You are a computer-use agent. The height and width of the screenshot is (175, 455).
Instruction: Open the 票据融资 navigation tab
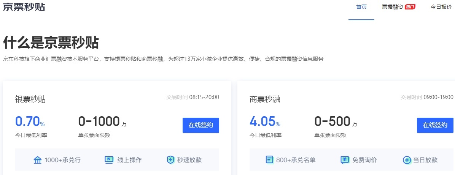pos(393,7)
